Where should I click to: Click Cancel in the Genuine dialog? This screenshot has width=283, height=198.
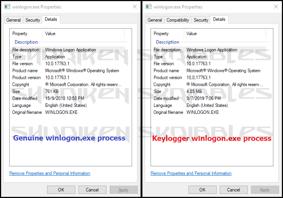coord(92,190)
